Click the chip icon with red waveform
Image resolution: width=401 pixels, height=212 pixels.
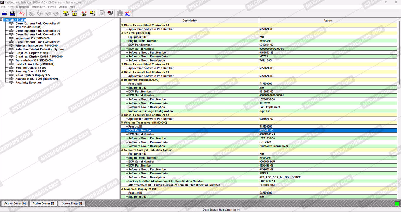[x=110, y=13]
